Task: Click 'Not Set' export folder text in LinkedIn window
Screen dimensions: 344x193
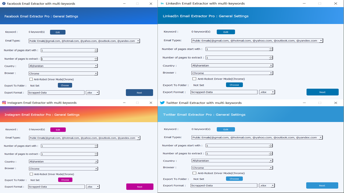Action: tap(199, 85)
